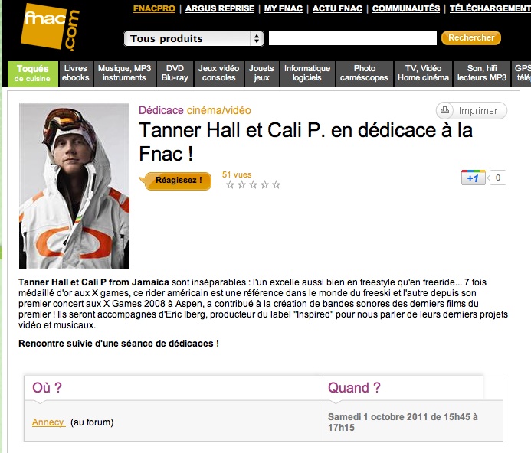
Task: Click the Google +1 button
Action: coord(473,178)
